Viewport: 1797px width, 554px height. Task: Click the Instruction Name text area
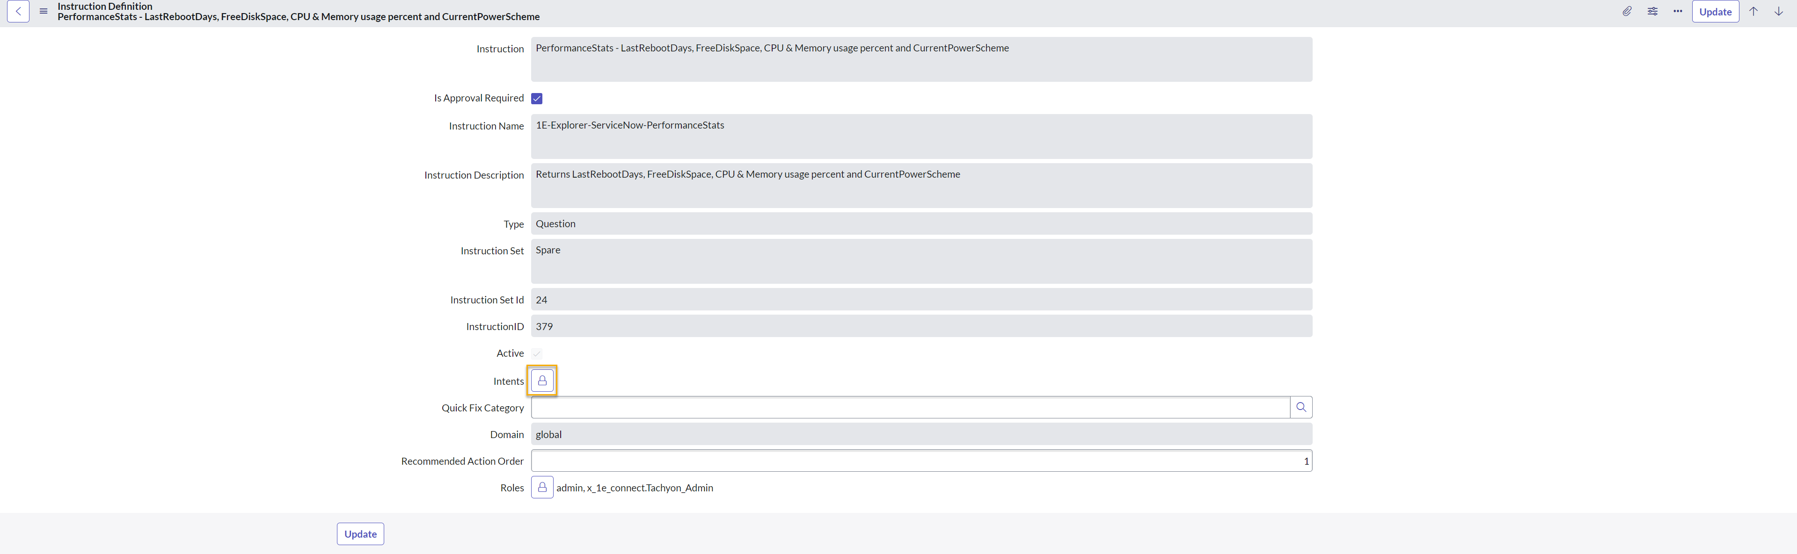point(921,136)
